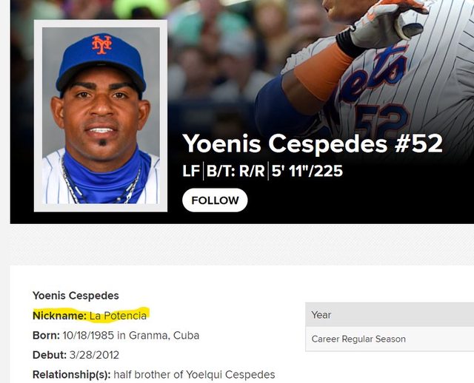Select the Career Regular Season row
Viewport: 474px width, 383px height.
click(358, 339)
